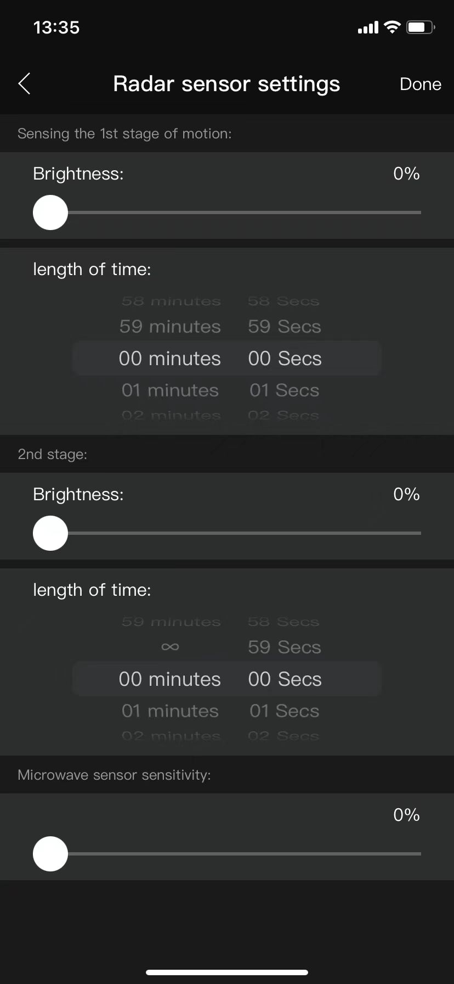The height and width of the screenshot is (984, 454).
Task: Select 59 Secs in 2nd stage picker
Action: (x=284, y=647)
